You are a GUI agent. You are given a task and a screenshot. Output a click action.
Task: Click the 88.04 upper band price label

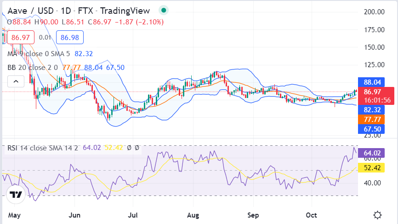pos(371,82)
